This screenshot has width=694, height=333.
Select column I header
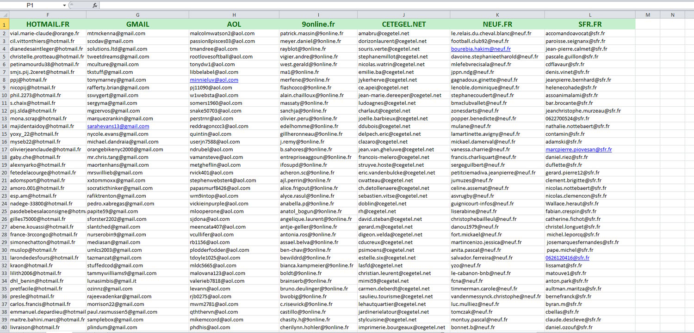click(x=318, y=15)
